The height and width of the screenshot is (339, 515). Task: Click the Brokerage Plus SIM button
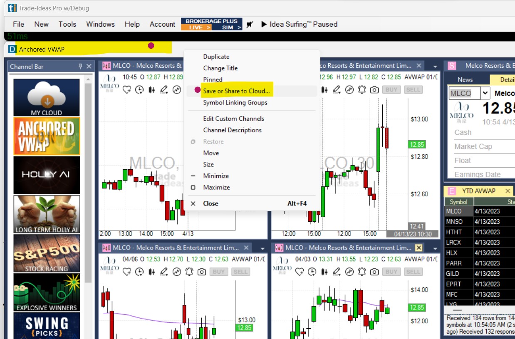pos(228,27)
